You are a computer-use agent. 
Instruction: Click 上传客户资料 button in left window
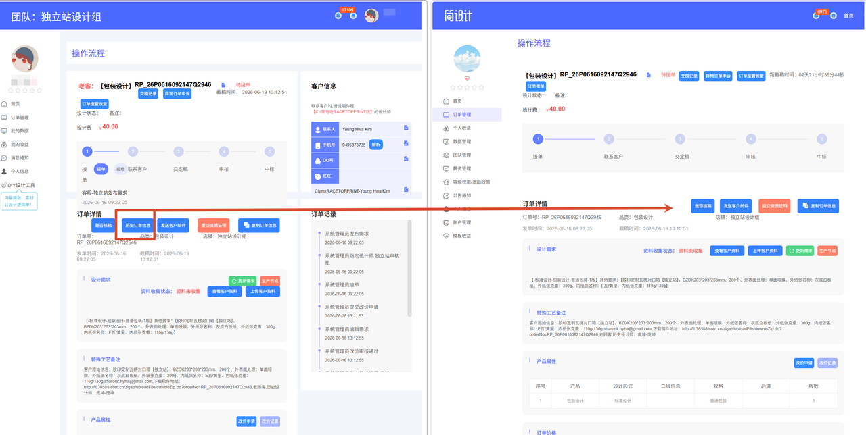pyautogui.click(x=263, y=292)
